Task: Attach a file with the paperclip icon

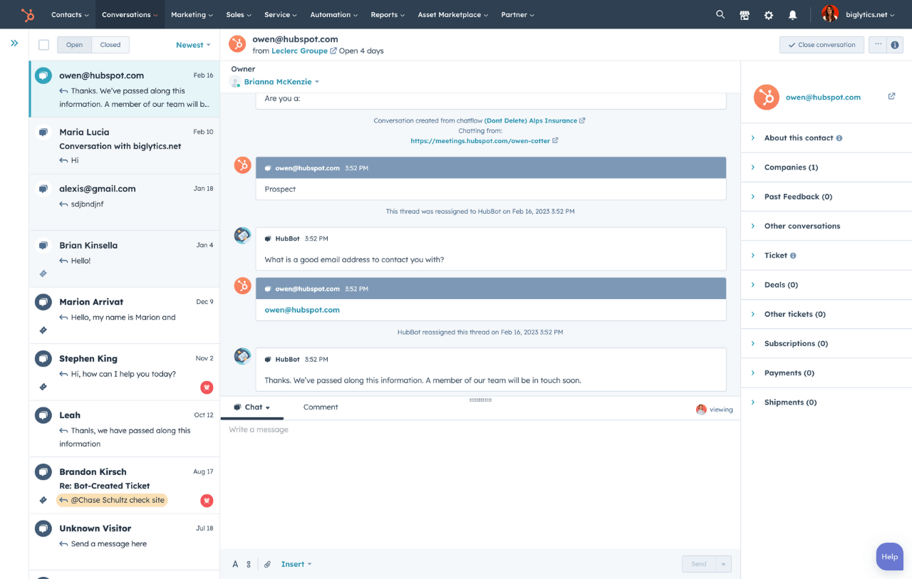Action: point(267,563)
